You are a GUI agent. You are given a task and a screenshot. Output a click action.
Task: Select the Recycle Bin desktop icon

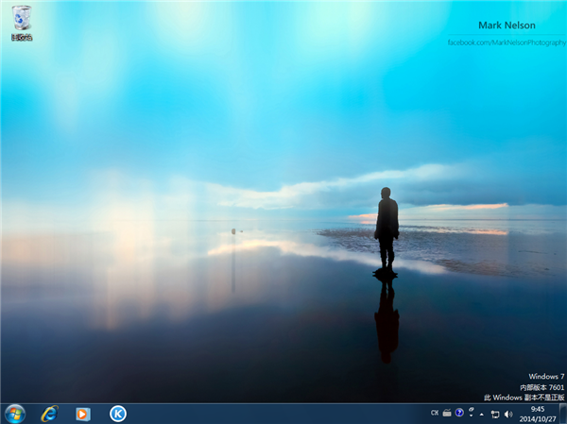click(x=21, y=19)
